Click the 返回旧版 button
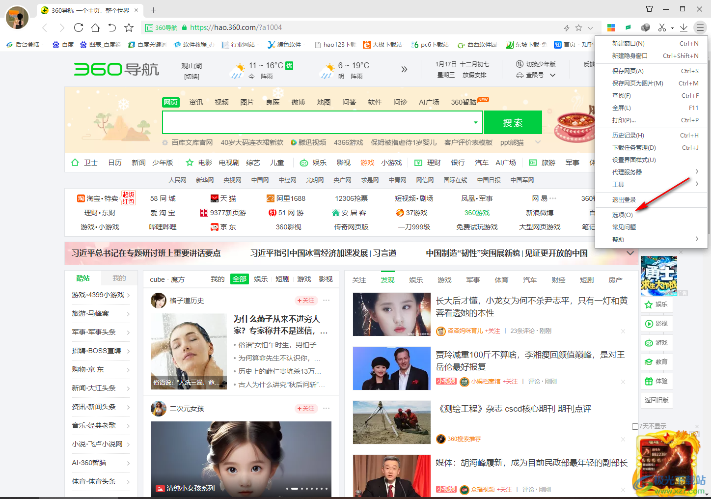Screen dimensions: 711x499 [x=656, y=400]
